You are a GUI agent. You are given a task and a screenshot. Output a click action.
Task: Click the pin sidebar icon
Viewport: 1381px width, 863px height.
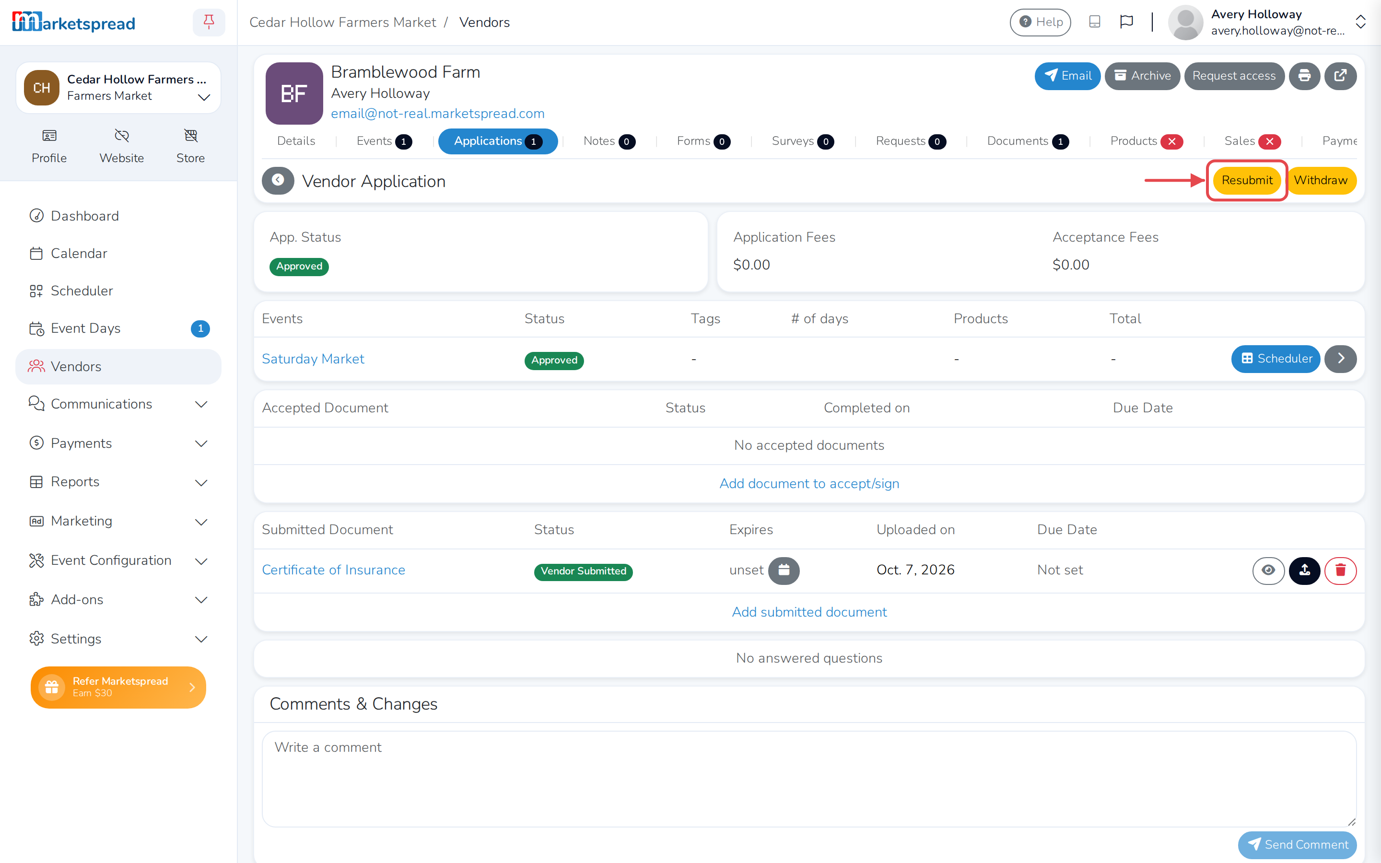(x=209, y=22)
